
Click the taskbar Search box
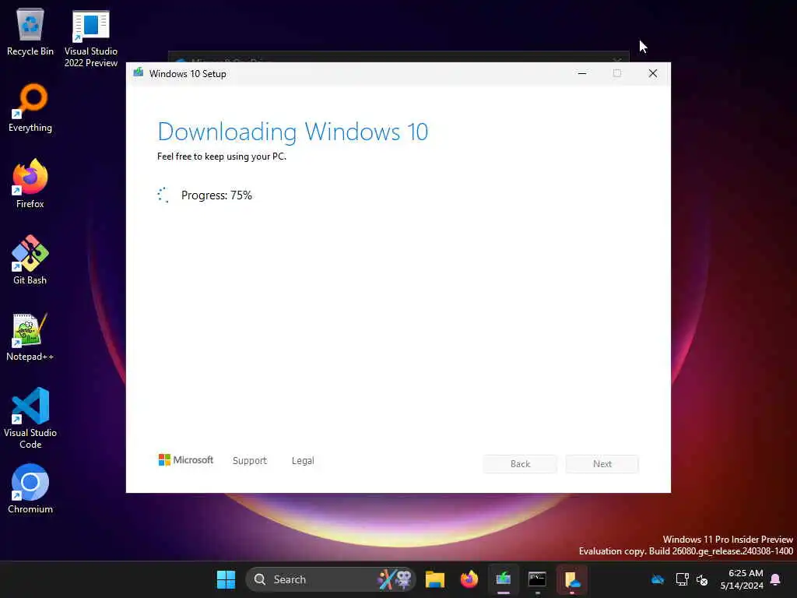click(330, 579)
